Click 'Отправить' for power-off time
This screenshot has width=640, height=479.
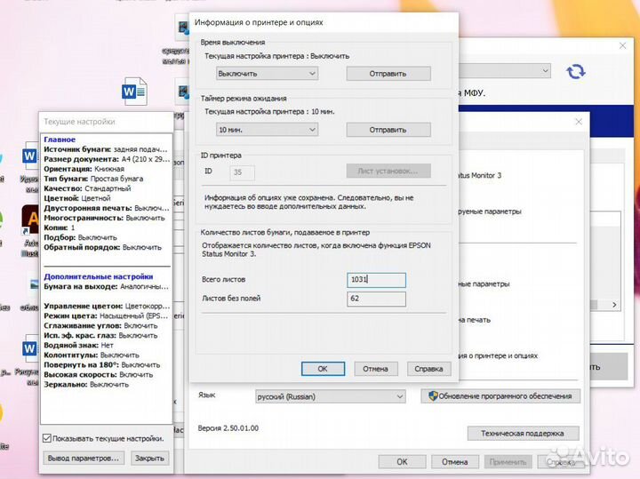coord(388,74)
